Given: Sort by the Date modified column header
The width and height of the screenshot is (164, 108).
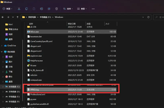Looking at the screenshot, I should pyautogui.click(x=72, y=24).
